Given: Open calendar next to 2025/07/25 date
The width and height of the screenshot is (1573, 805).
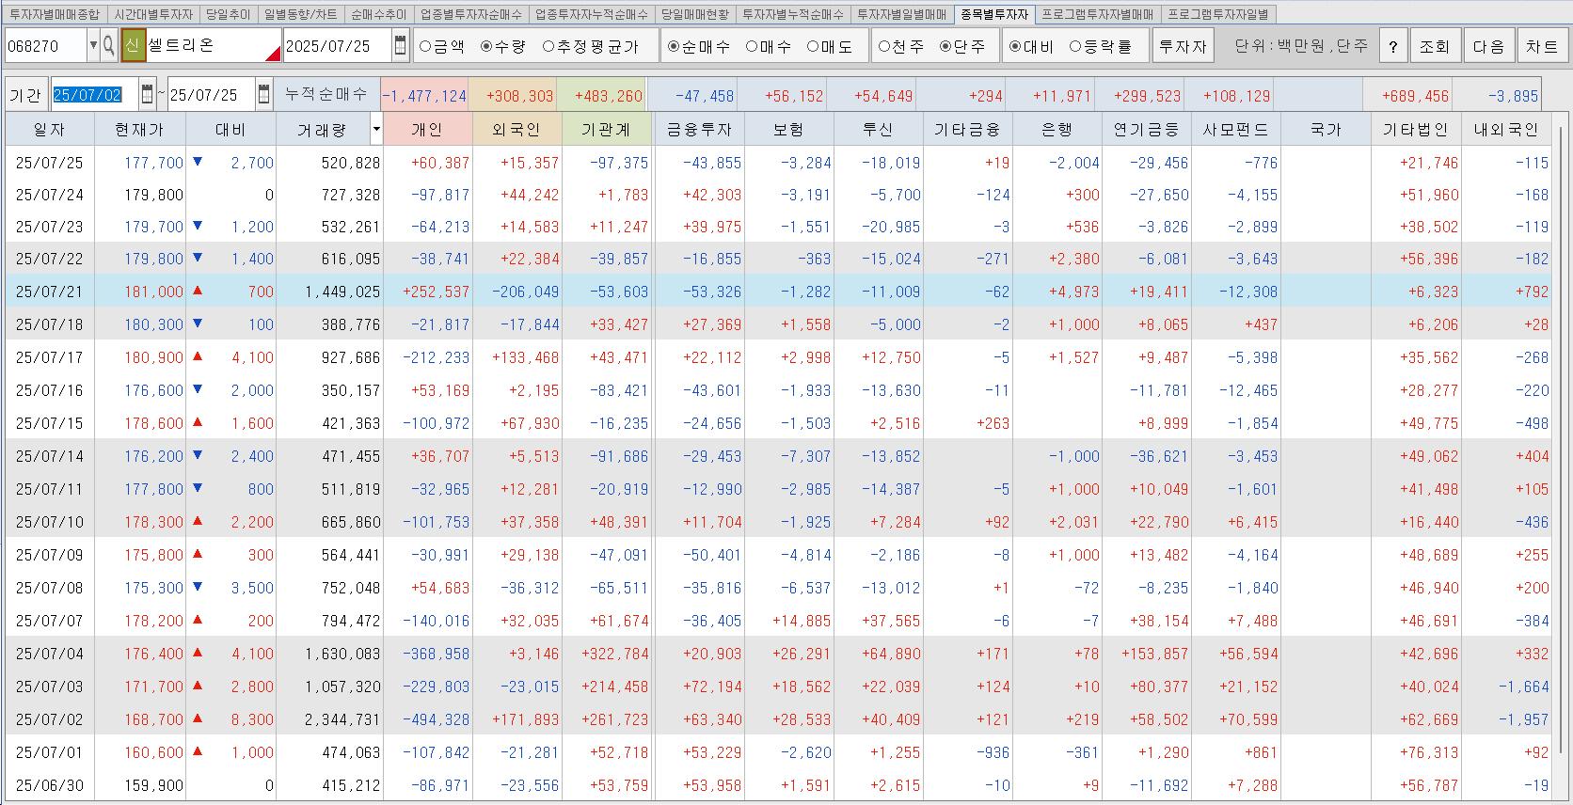Looking at the screenshot, I should pyautogui.click(x=401, y=45).
